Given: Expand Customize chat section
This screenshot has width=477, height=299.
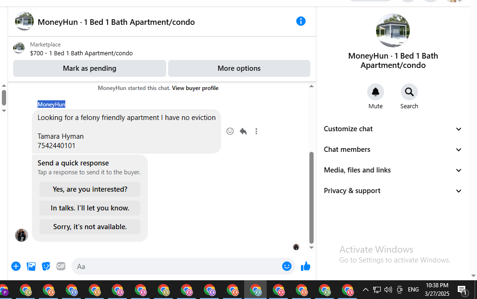Looking at the screenshot, I should (x=393, y=129).
